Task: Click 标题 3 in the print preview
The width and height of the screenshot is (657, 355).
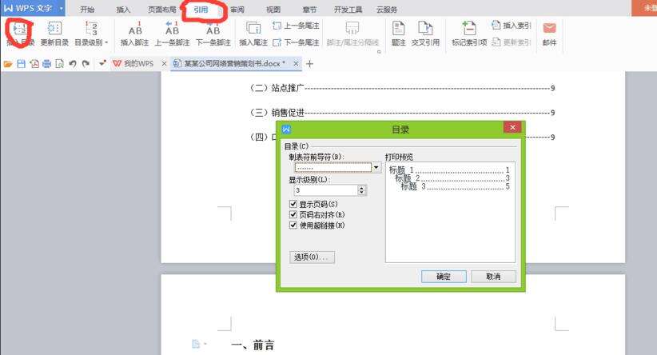Action: click(x=413, y=186)
